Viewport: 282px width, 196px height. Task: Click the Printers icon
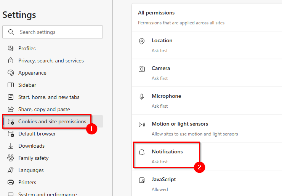coord(11,182)
